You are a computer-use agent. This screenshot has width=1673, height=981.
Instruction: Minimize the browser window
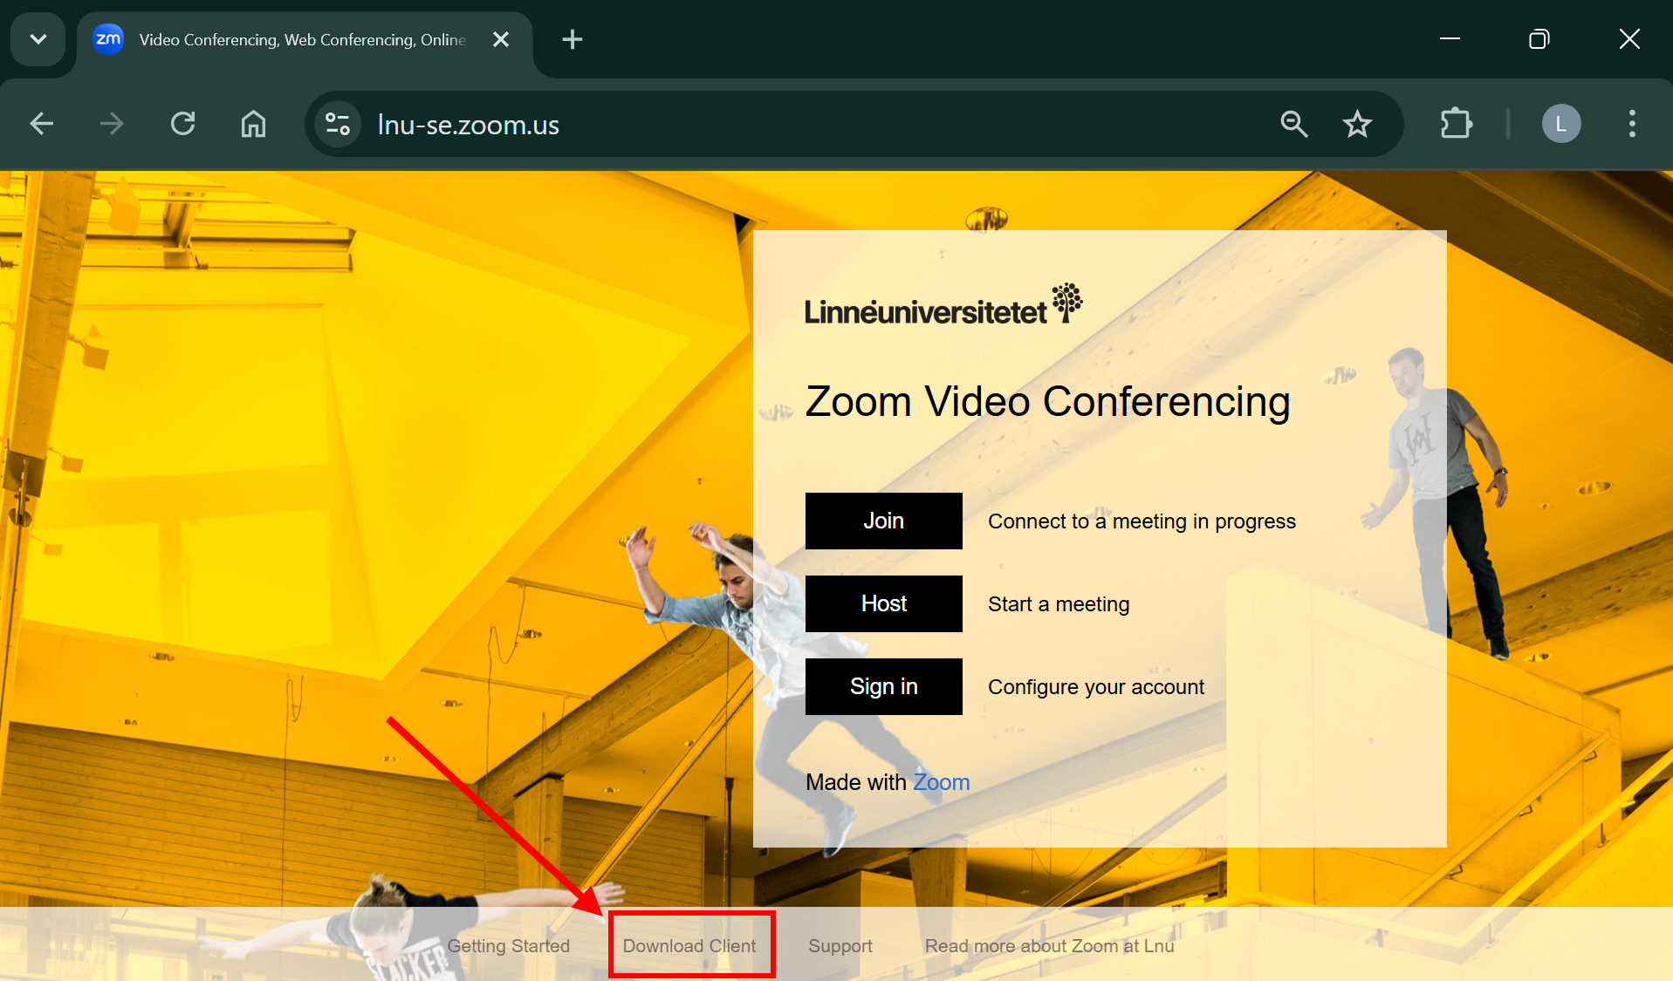(x=1450, y=39)
